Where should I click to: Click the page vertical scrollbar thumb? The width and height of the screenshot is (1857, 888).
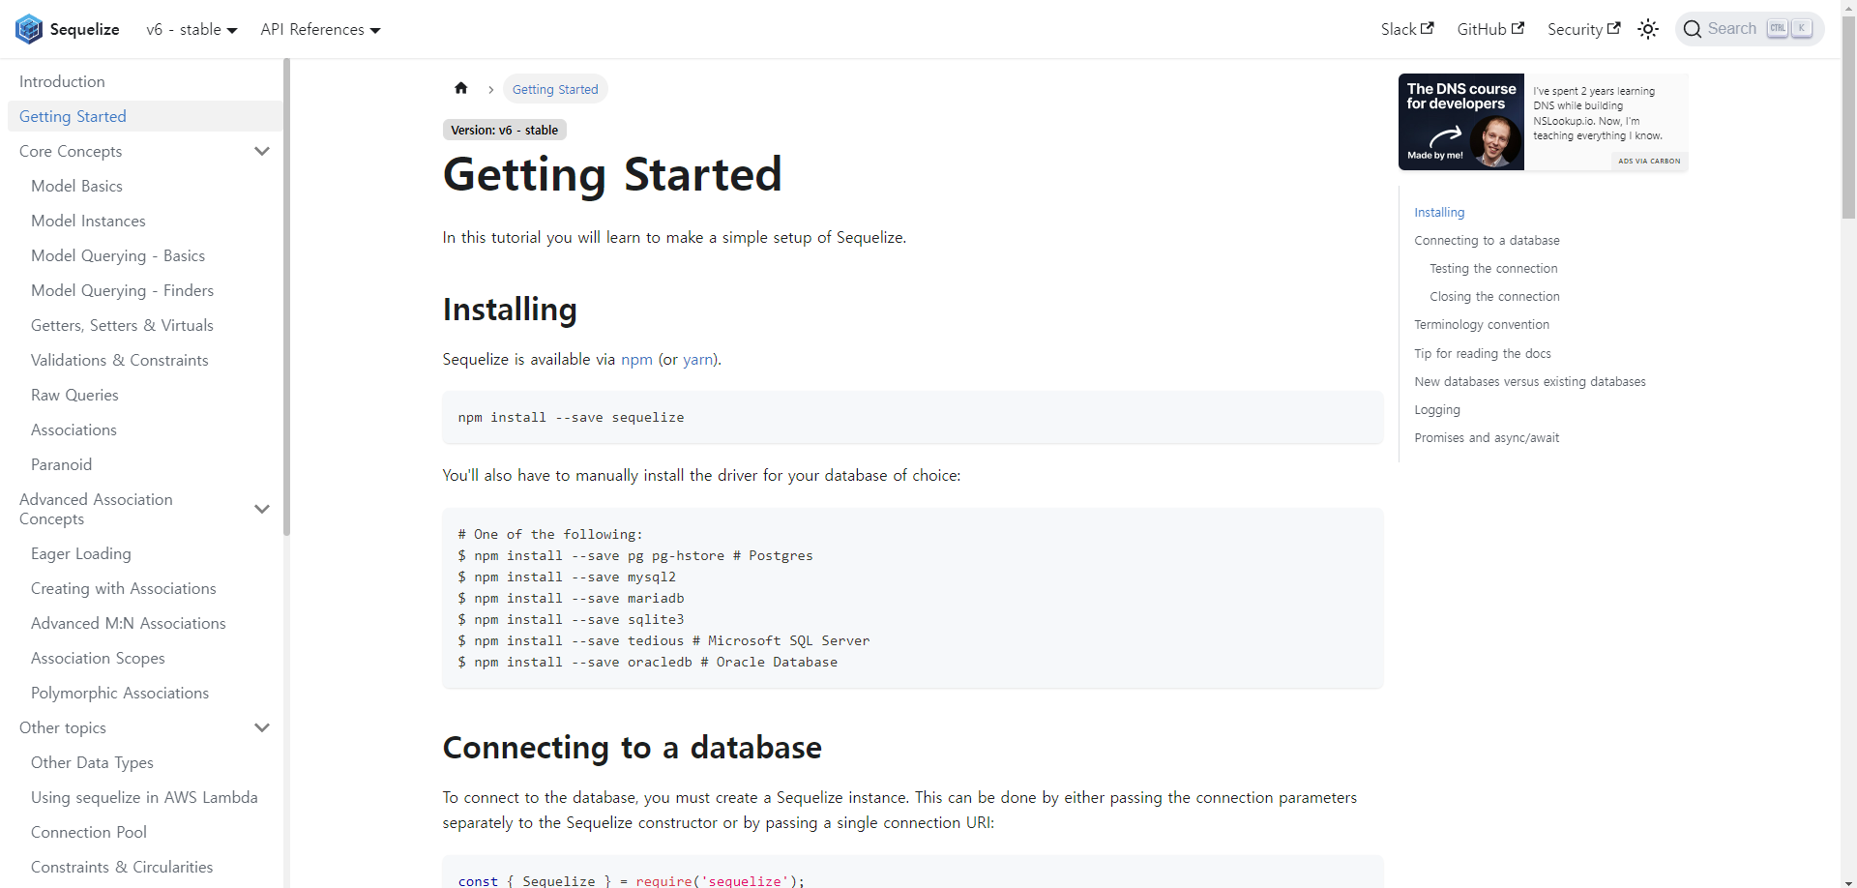click(1848, 119)
